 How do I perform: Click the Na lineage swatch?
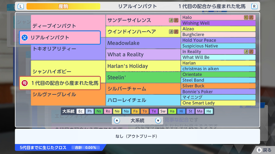[126, 111]
